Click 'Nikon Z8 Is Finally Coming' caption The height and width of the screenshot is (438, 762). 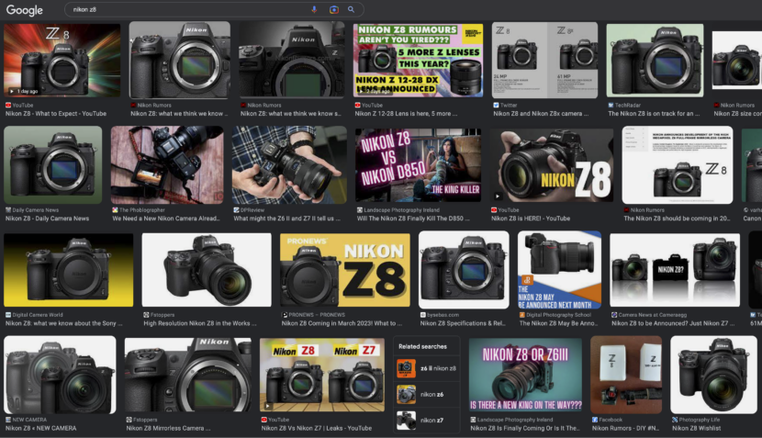click(x=525, y=428)
